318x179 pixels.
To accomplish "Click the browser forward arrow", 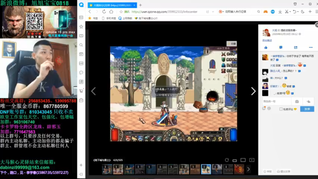I will point(97,12).
